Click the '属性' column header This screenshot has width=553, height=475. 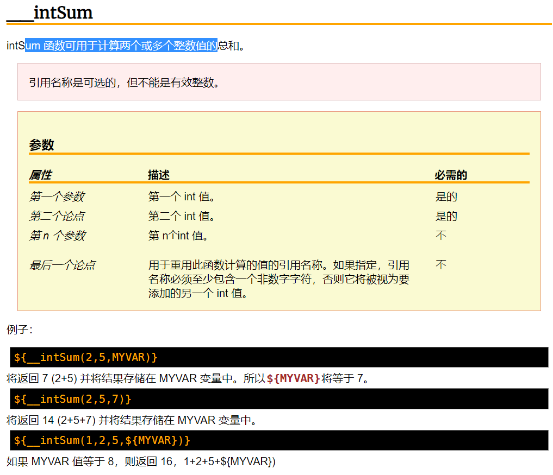click(x=40, y=175)
